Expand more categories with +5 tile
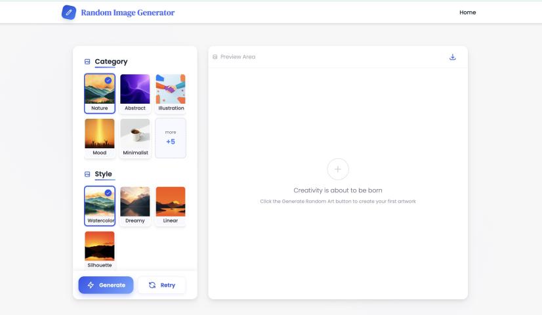Image resolution: width=542 pixels, height=315 pixels. coord(171,138)
